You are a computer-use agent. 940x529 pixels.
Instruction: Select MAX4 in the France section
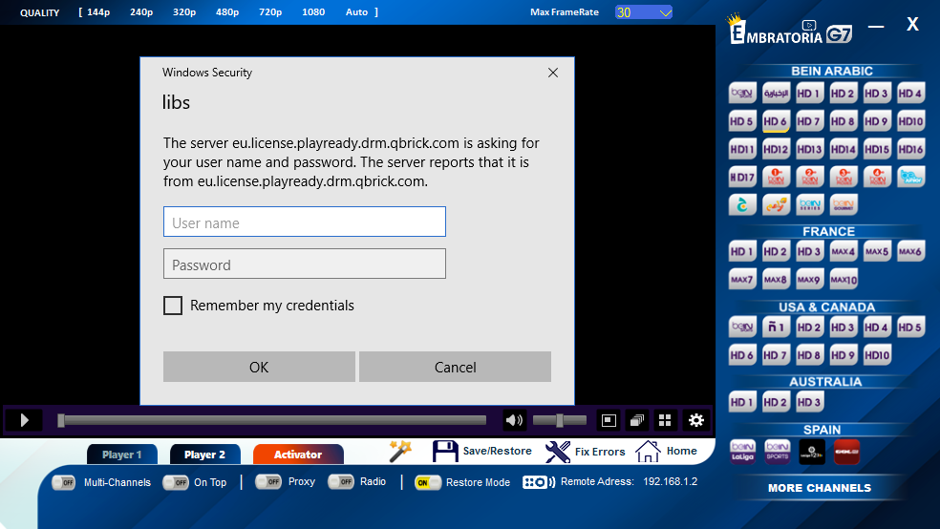point(844,252)
